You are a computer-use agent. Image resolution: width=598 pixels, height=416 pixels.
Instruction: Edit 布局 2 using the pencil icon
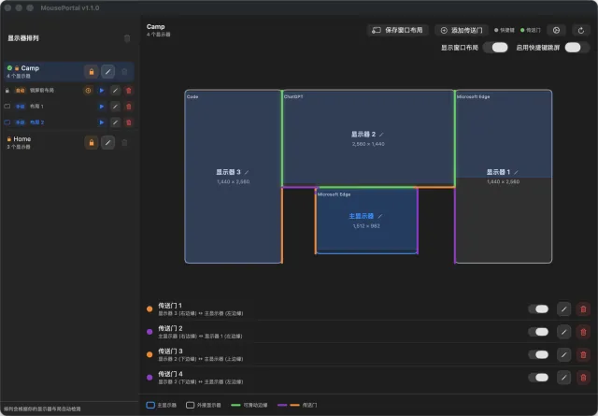(x=115, y=122)
